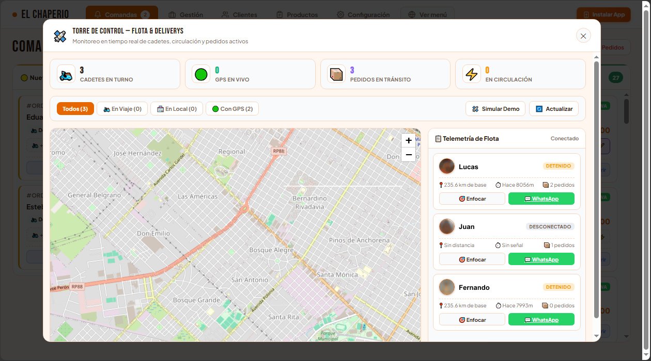Open WhatsApp chat with Juan

(541, 259)
